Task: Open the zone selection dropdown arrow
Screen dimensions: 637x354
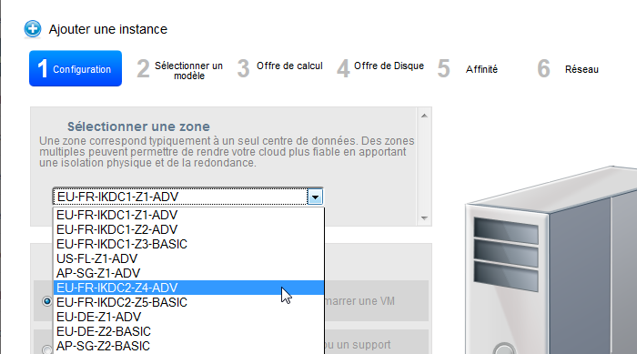Action: point(315,197)
